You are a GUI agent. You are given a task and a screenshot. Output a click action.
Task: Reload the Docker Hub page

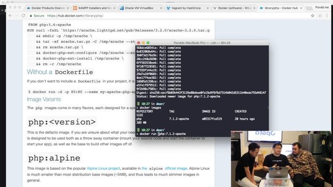pos(23,16)
